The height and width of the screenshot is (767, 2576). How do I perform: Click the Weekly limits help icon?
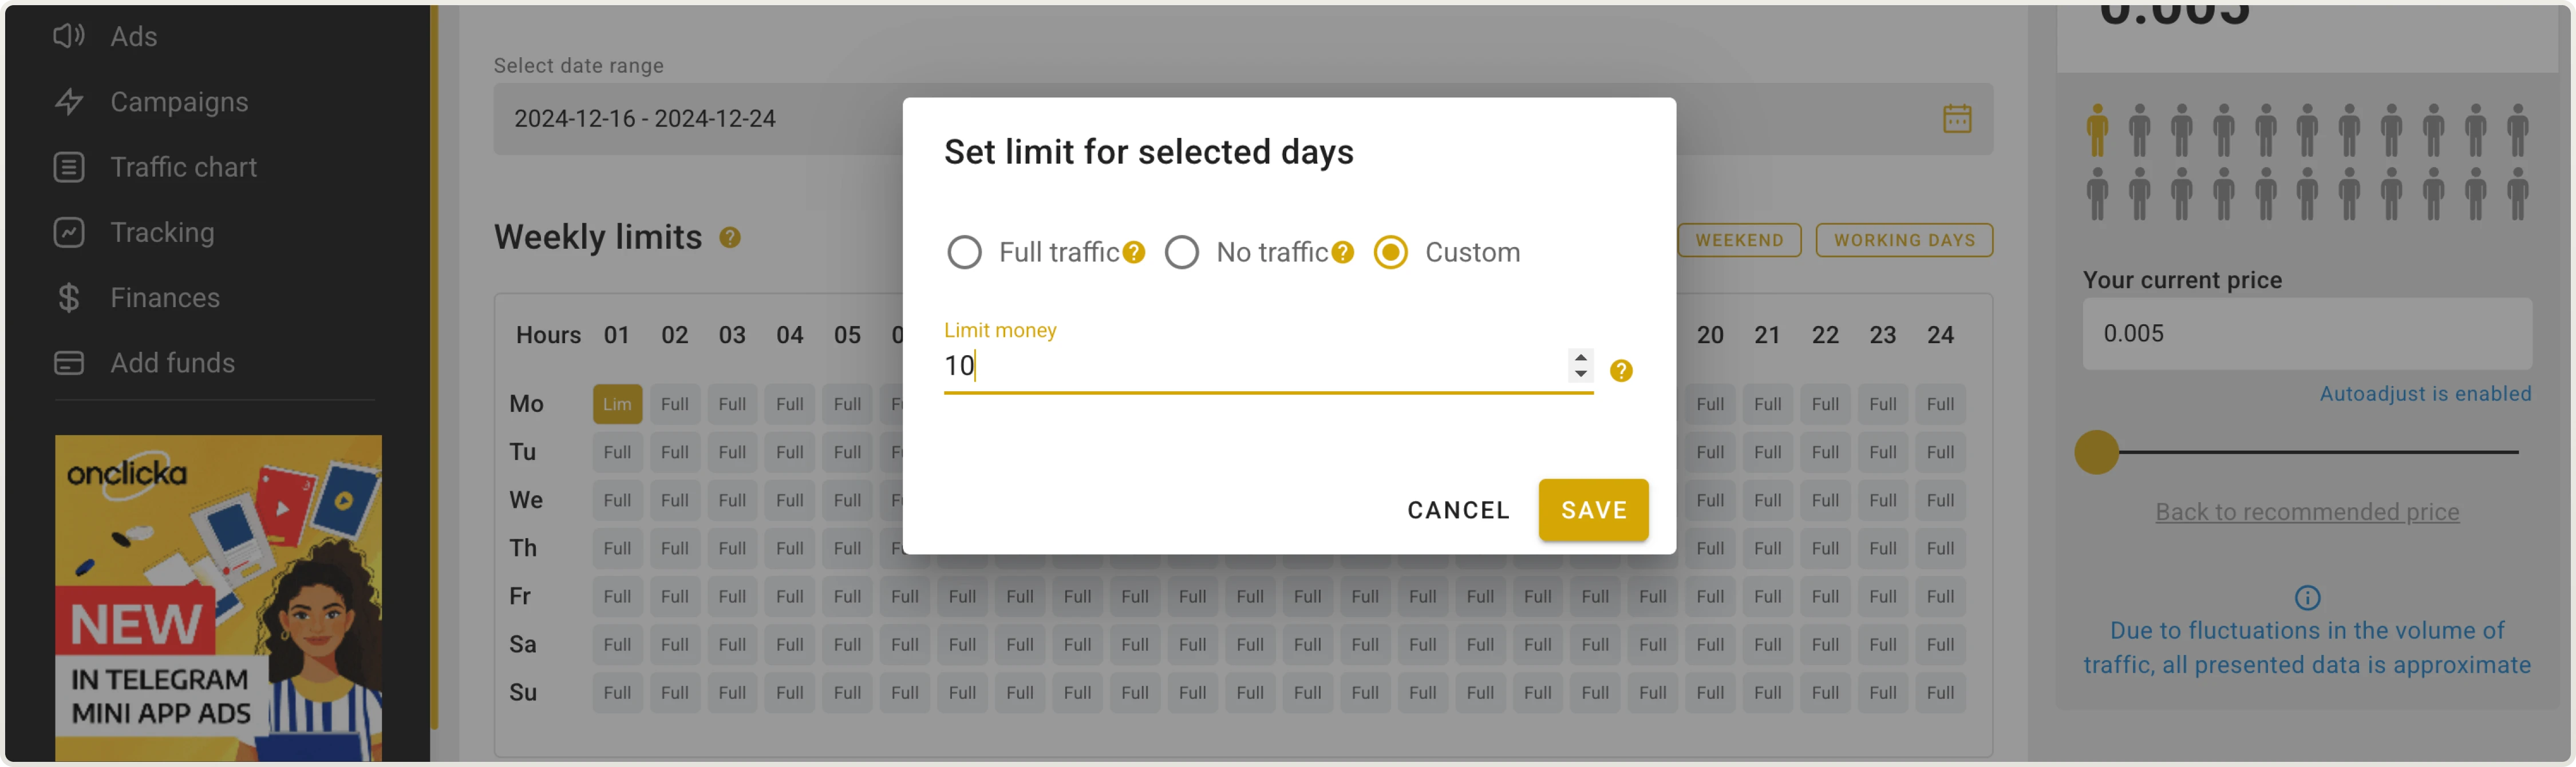729,238
